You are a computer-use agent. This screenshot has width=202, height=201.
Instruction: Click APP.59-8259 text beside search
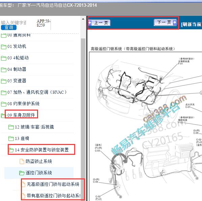[44, 23]
